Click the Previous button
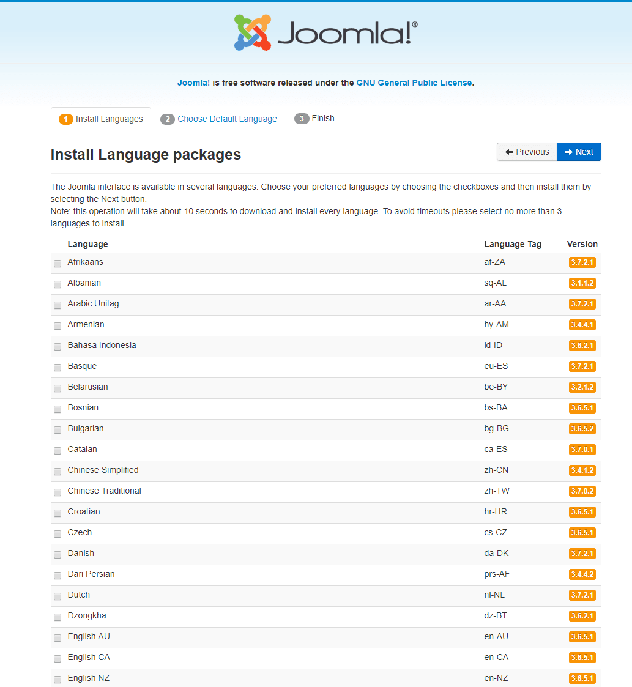Image resolution: width=632 pixels, height=687 pixels. pos(527,152)
